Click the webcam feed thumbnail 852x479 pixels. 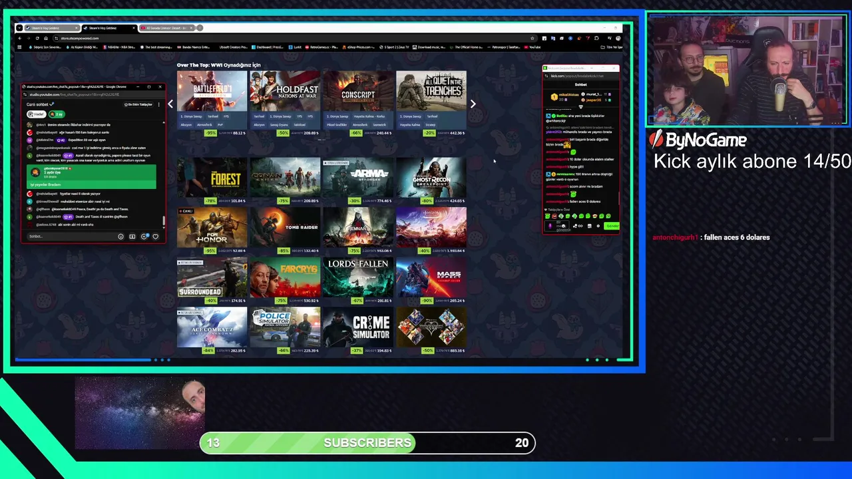click(747, 70)
